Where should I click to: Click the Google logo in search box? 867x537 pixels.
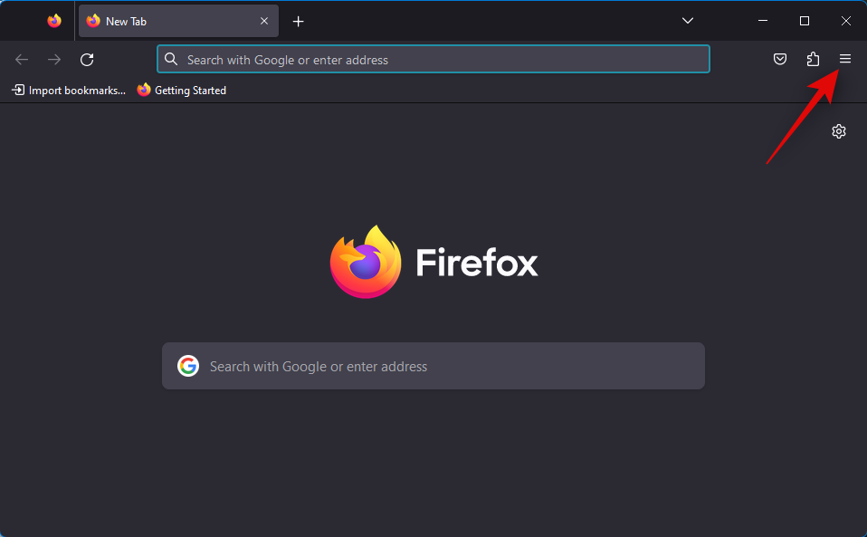tap(188, 366)
